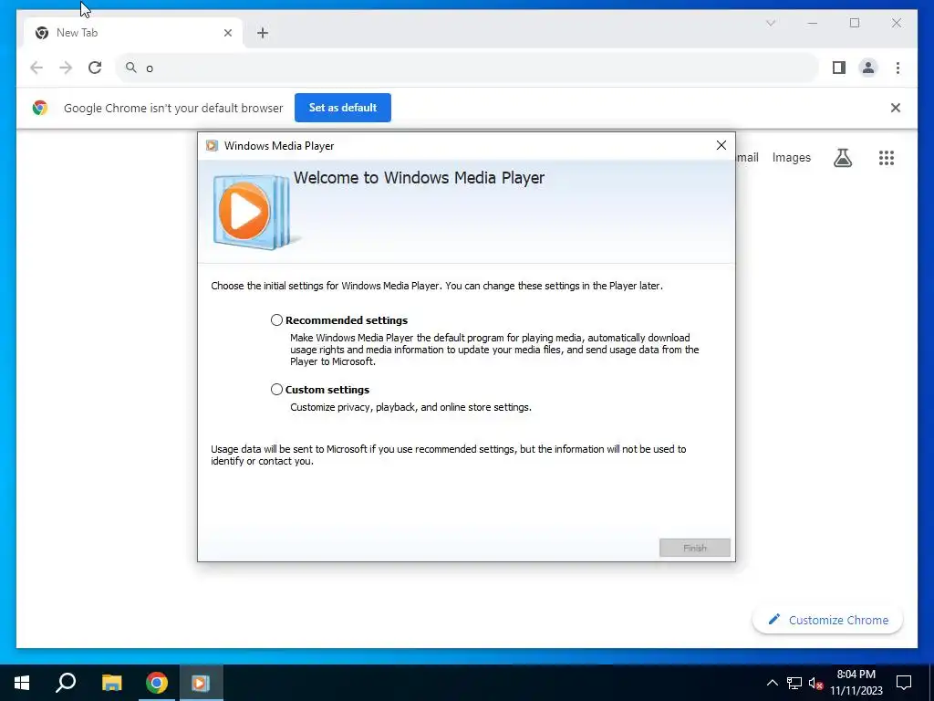Click Chrome logo in notification bar
This screenshot has width=934, height=701.
[40, 108]
